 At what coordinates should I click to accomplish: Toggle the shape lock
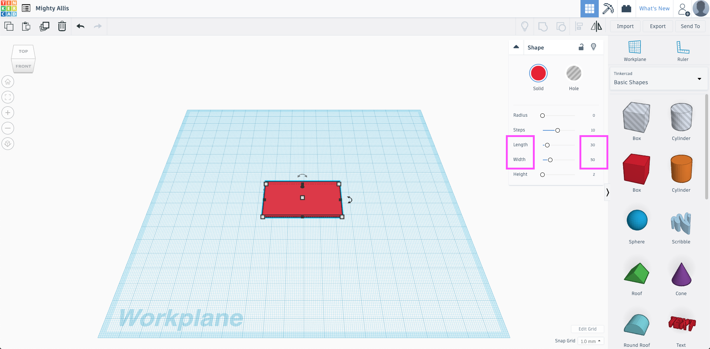581,47
